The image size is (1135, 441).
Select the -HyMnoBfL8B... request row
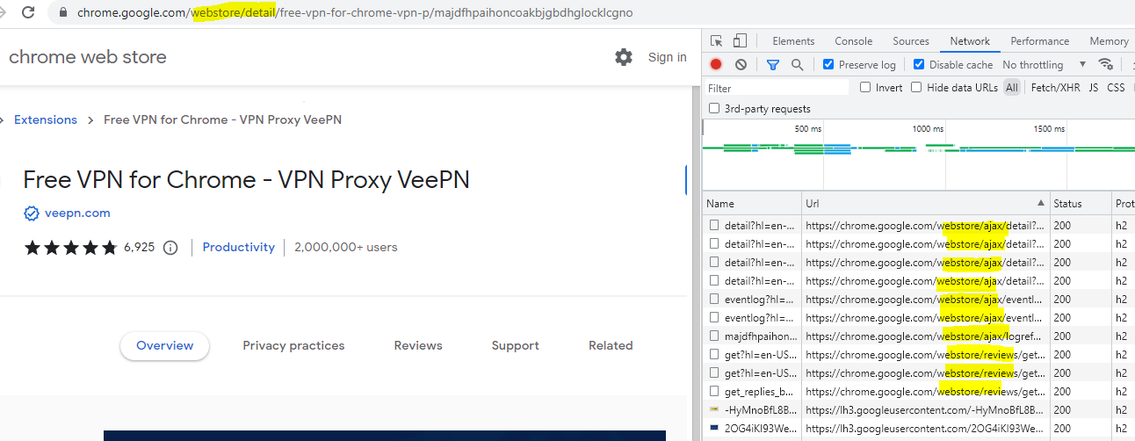coord(919,410)
